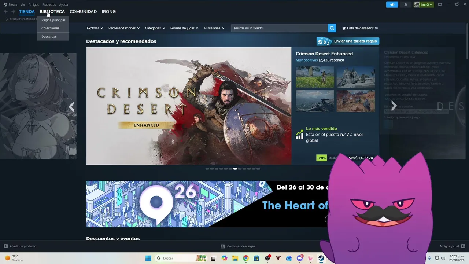Switch to the COMUNIDAD tab
The image size is (469, 264).
point(83,12)
